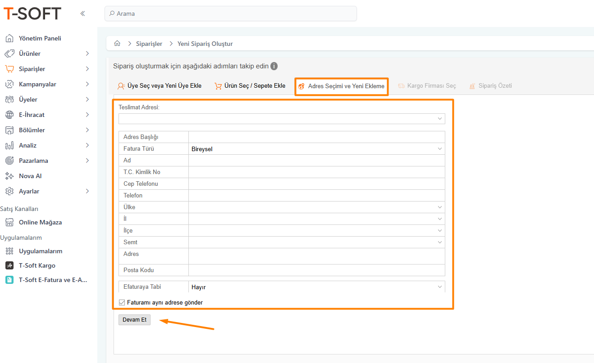The height and width of the screenshot is (363, 594).
Task: Switch to Üye Seç veya Yeni Üye Ekle tab
Action: click(x=159, y=86)
